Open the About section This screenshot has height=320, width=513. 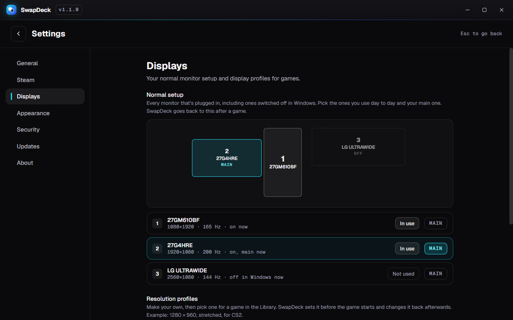[x=45, y=163]
